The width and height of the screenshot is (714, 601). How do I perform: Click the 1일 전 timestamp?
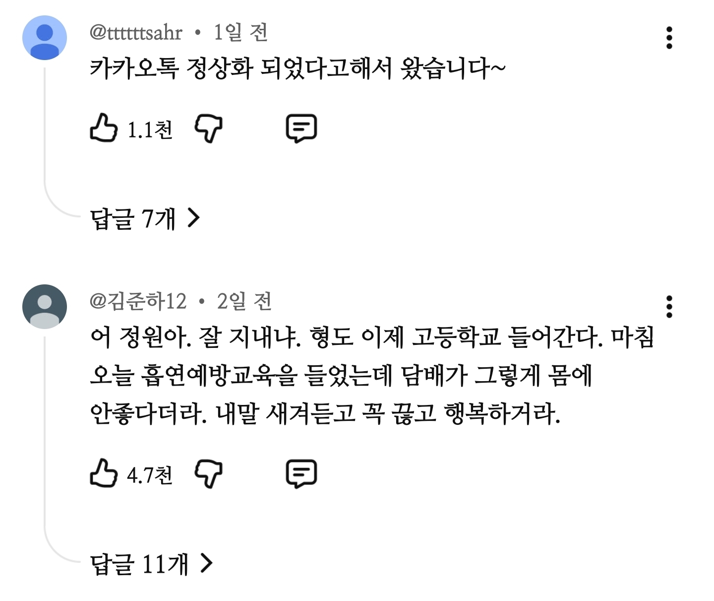click(x=240, y=33)
